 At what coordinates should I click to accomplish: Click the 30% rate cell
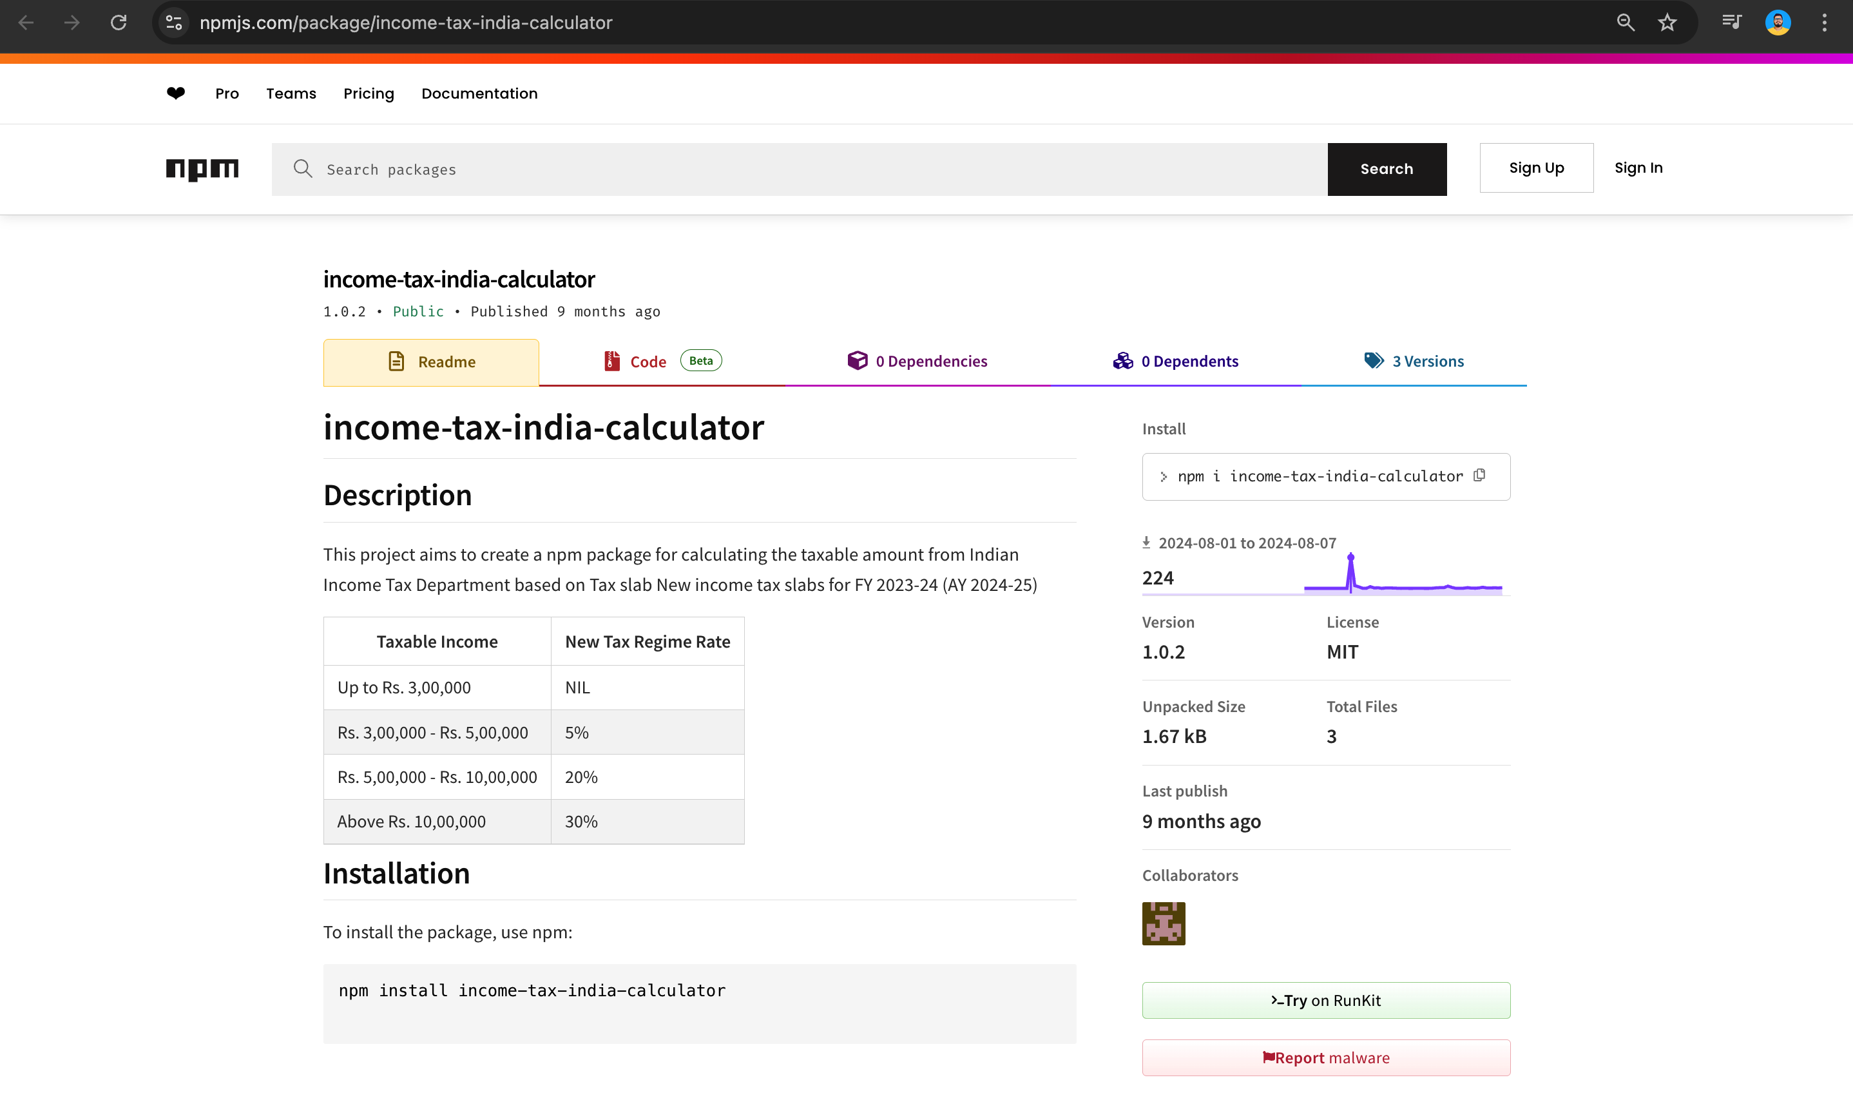(647, 821)
